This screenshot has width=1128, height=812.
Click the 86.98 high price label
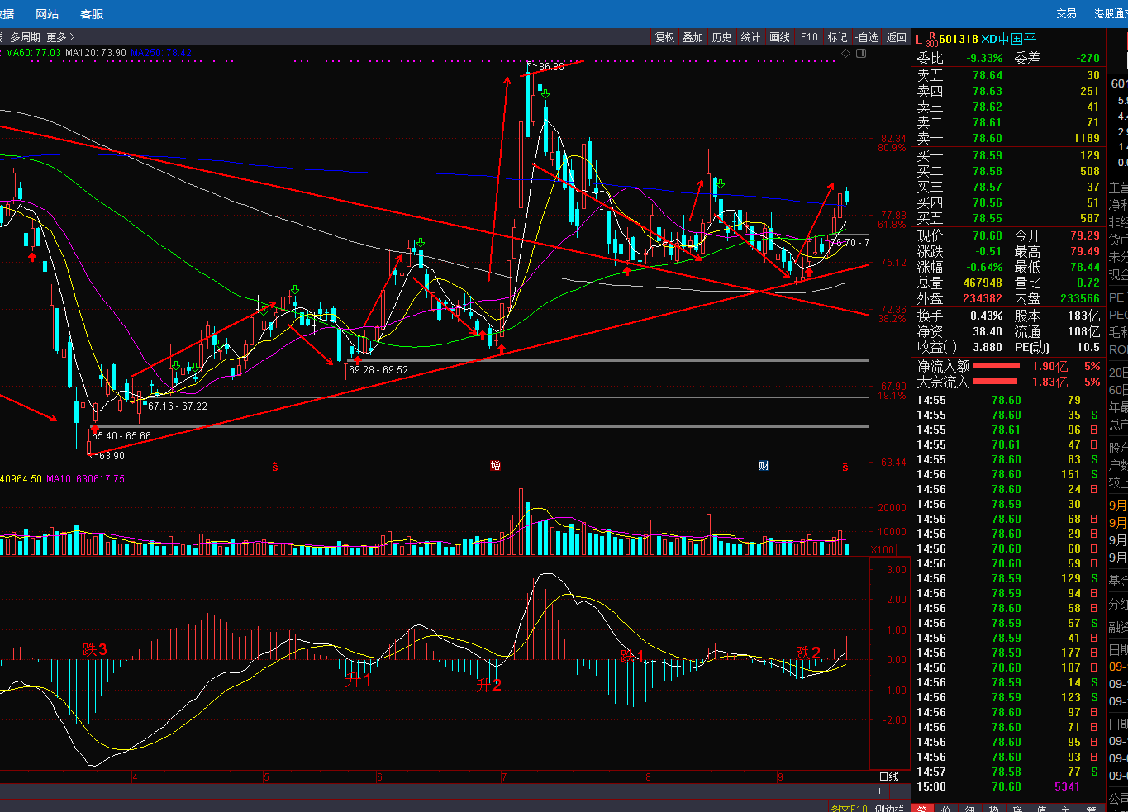click(x=551, y=67)
